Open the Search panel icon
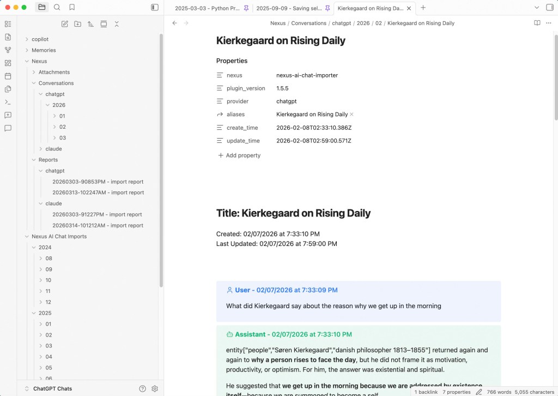This screenshot has height=396, width=558. [57, 8]
